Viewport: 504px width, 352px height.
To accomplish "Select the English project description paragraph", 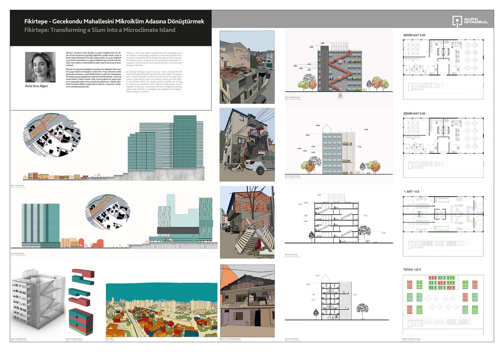I will (154, 72).
